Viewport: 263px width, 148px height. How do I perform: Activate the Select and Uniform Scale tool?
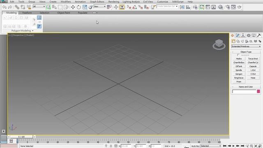click(85, 7)
